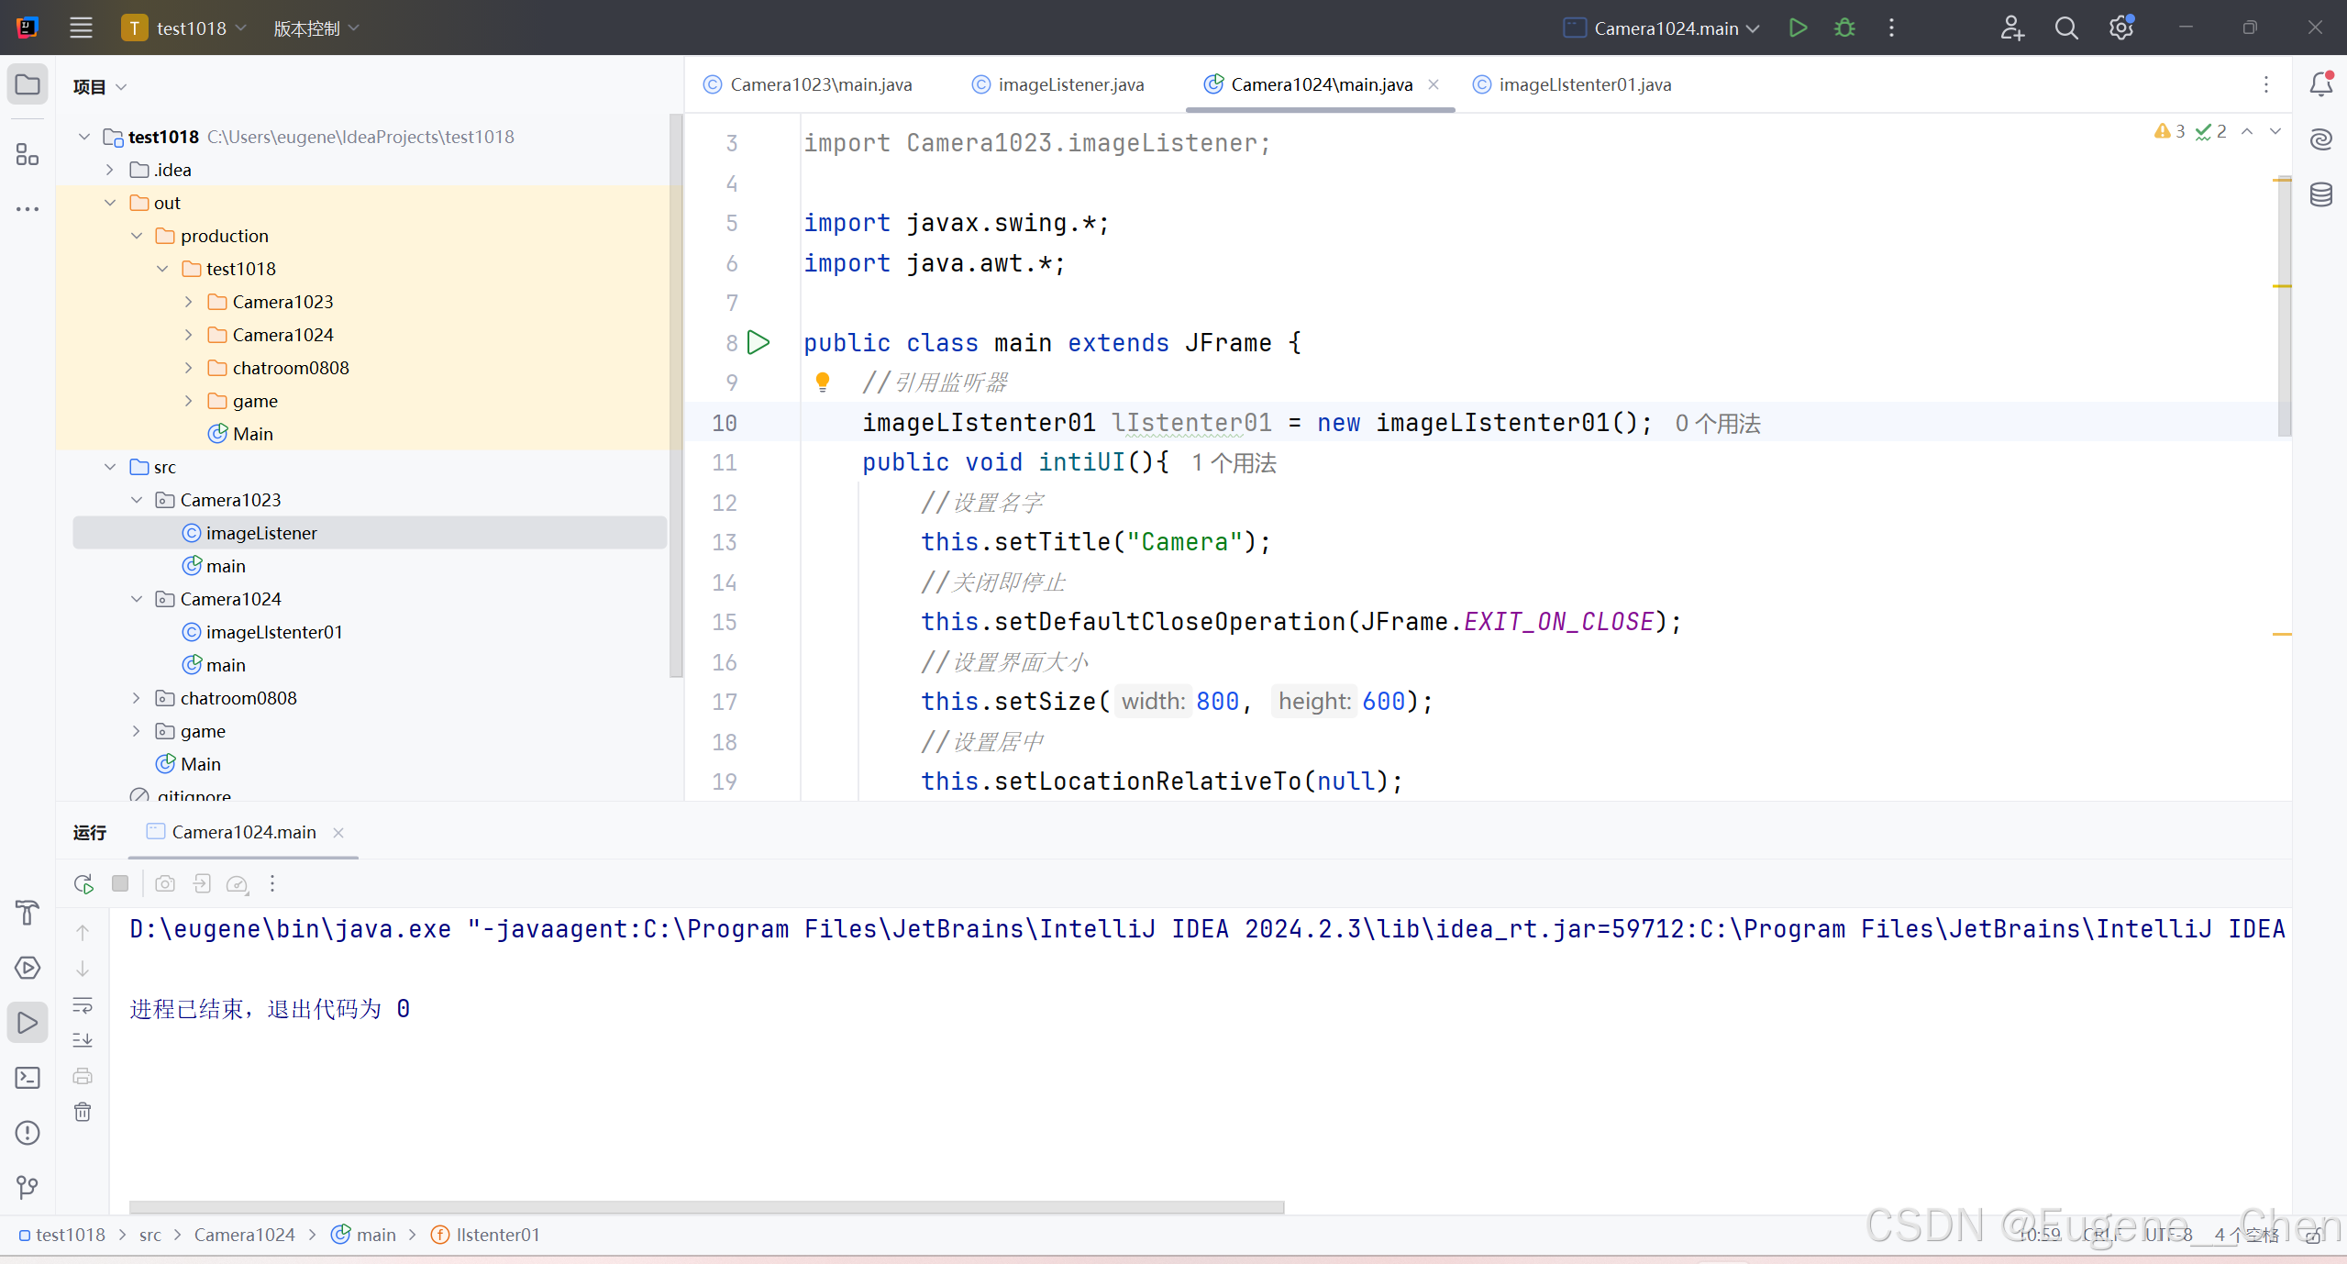
Task: Open the Notifications bell icon
Action: 2320,84
